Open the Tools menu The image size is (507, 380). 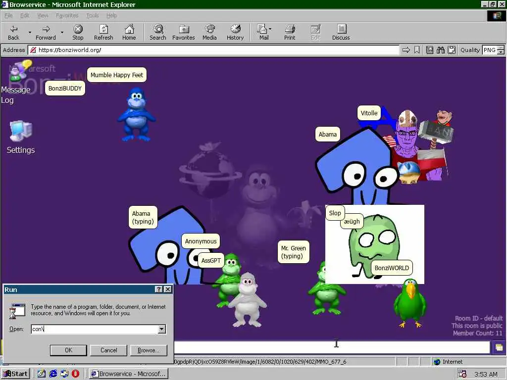pos(93,15)
